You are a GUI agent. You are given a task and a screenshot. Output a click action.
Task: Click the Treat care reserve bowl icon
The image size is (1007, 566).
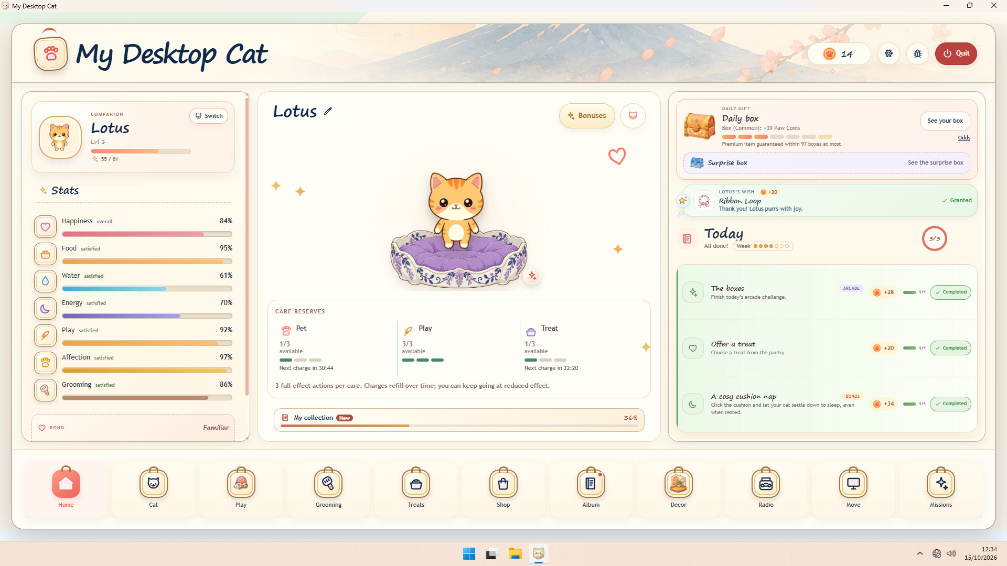coord(531,331)
